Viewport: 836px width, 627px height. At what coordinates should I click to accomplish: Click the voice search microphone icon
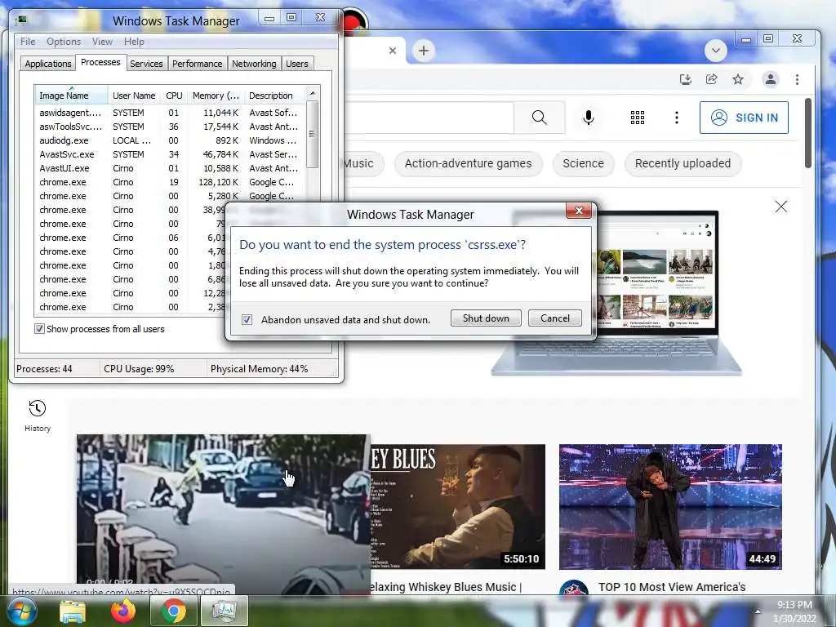pos(588,118)
